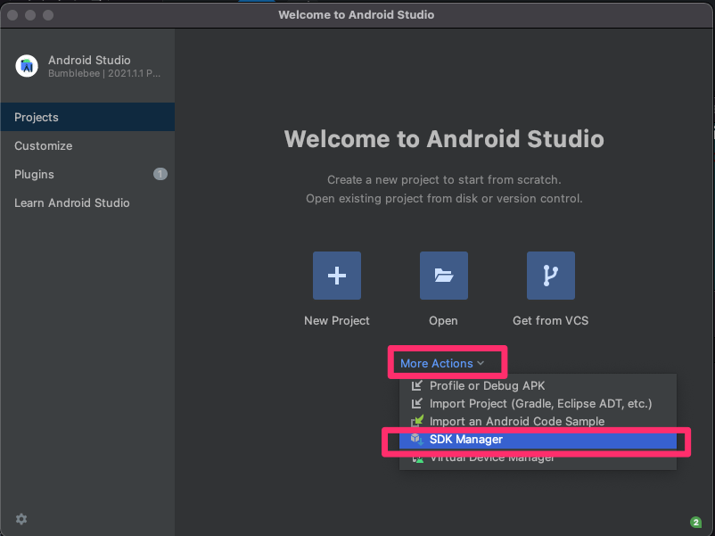Click the Android Studio logo icon

click(27, 66)
